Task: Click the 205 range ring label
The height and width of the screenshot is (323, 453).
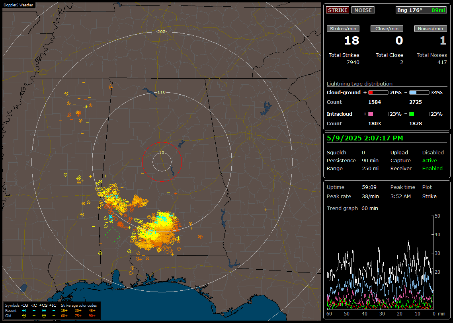Action: (x=162, y=32)
